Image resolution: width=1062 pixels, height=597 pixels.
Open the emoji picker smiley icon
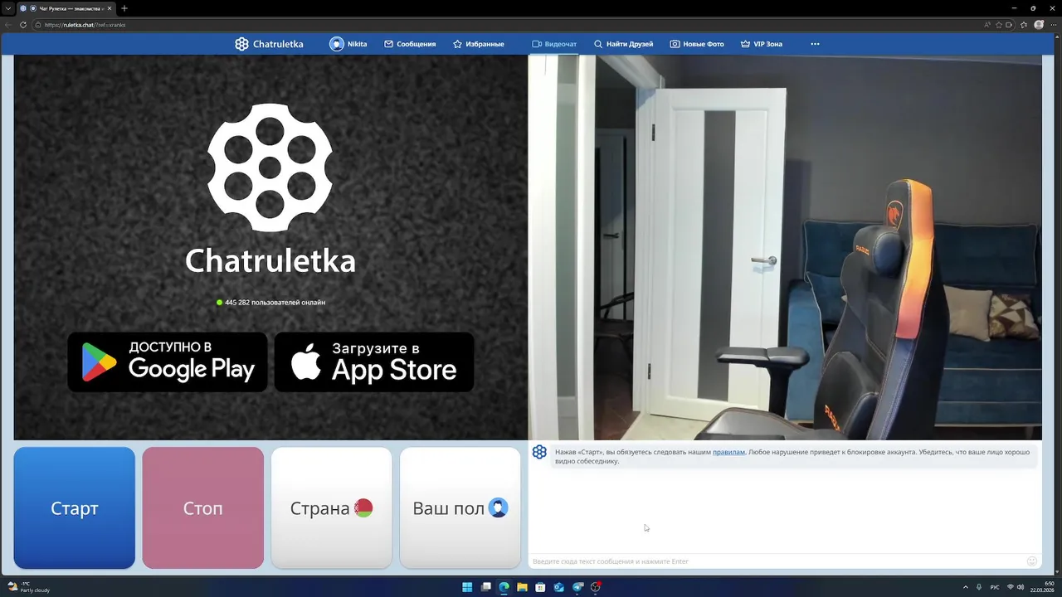1032,561
